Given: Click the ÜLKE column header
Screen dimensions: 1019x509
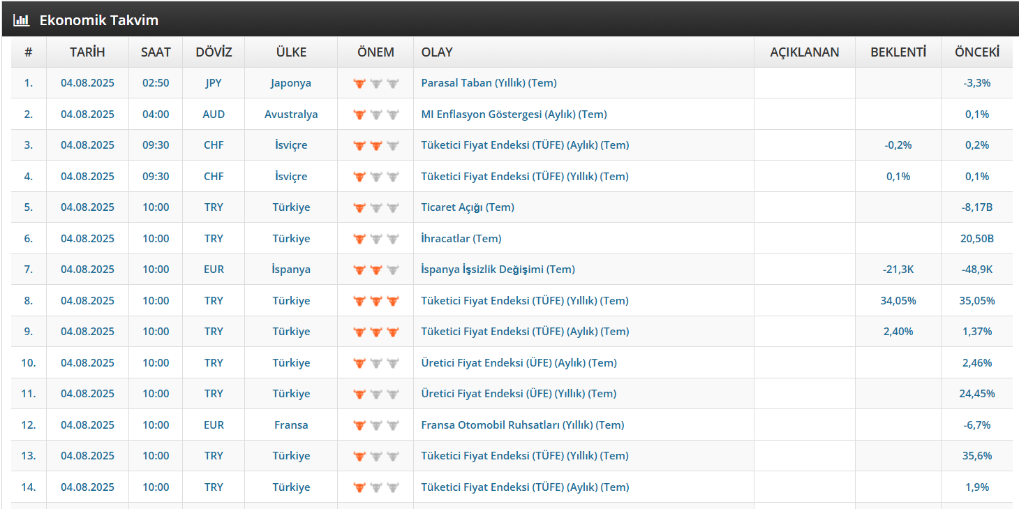Looking at the screenshot, I should pos(291,52).
